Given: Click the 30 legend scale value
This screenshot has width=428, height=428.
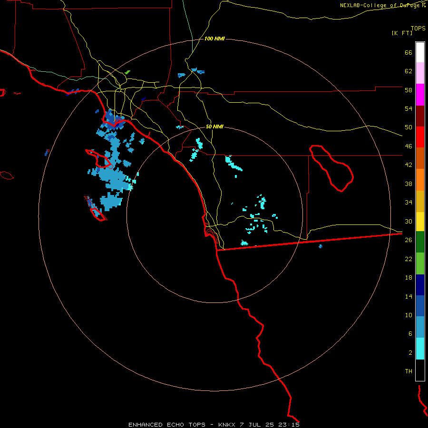Looking at the screenshot, I should (x=408, y=221).
